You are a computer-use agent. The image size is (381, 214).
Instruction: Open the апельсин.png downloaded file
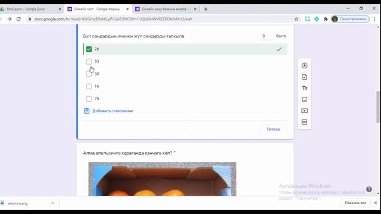coord(18,203)
